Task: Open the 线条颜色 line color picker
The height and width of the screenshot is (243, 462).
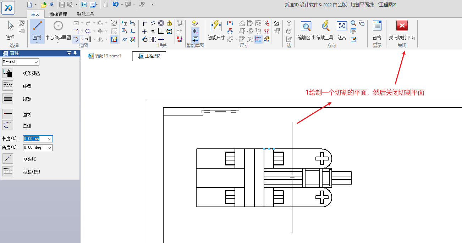Action: (x=8, y=73)
